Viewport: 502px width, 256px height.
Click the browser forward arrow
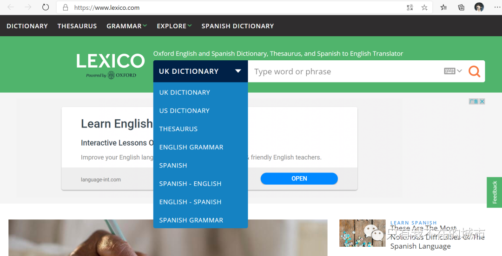tap(28, 7)
